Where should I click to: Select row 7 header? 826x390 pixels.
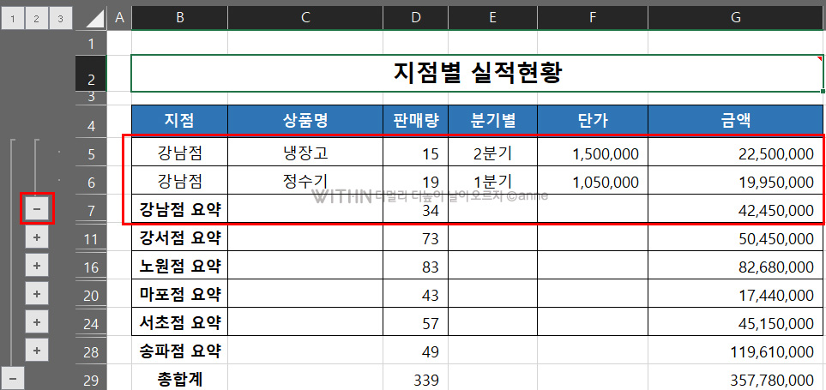pos(91,208)
